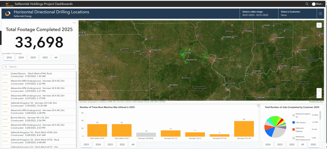
Task: Click the Alexandria MN-Underground legend swatch
Action: (x=294, y=138)
